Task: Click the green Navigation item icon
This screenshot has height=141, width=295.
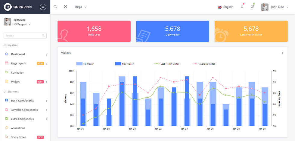Action: (x=7, y=72)
